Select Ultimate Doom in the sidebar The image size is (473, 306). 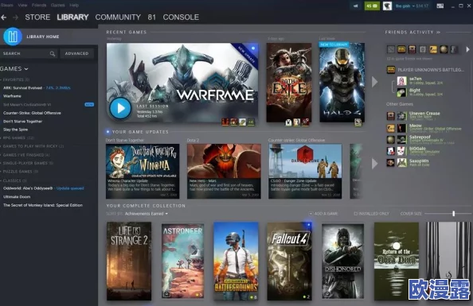click(x=17, y=196)
